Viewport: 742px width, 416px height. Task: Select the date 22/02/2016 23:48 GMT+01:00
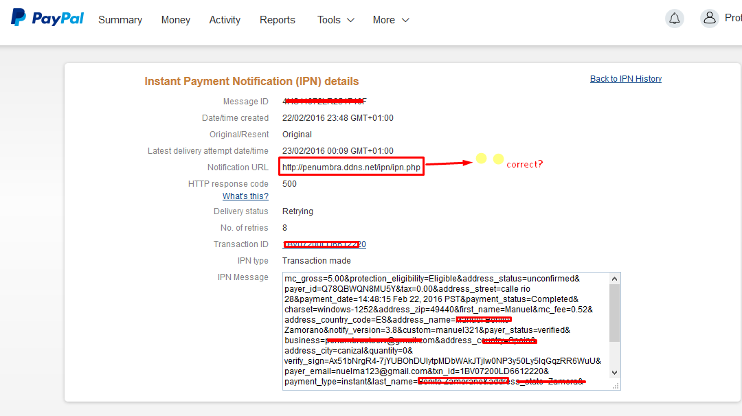tap(338, 118)
